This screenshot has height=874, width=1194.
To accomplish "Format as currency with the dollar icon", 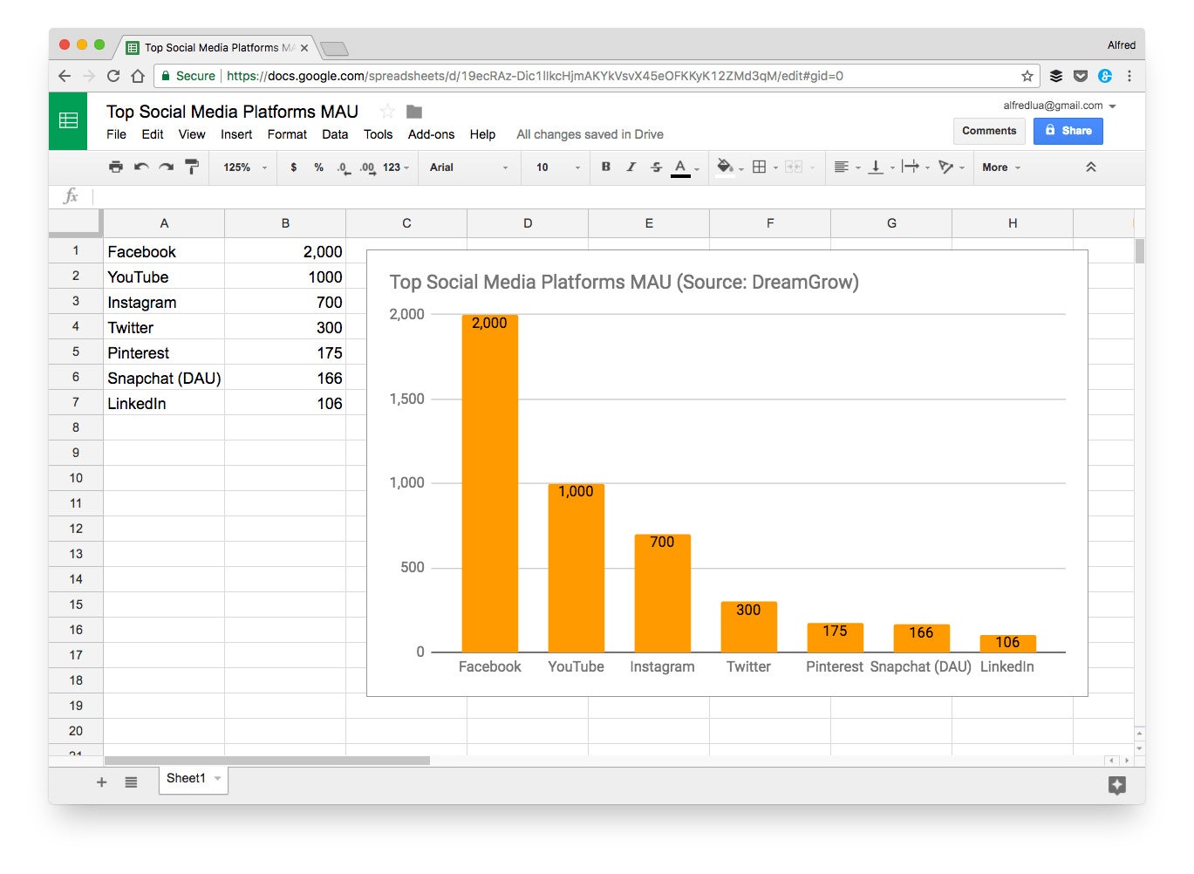I will (294, 167).
